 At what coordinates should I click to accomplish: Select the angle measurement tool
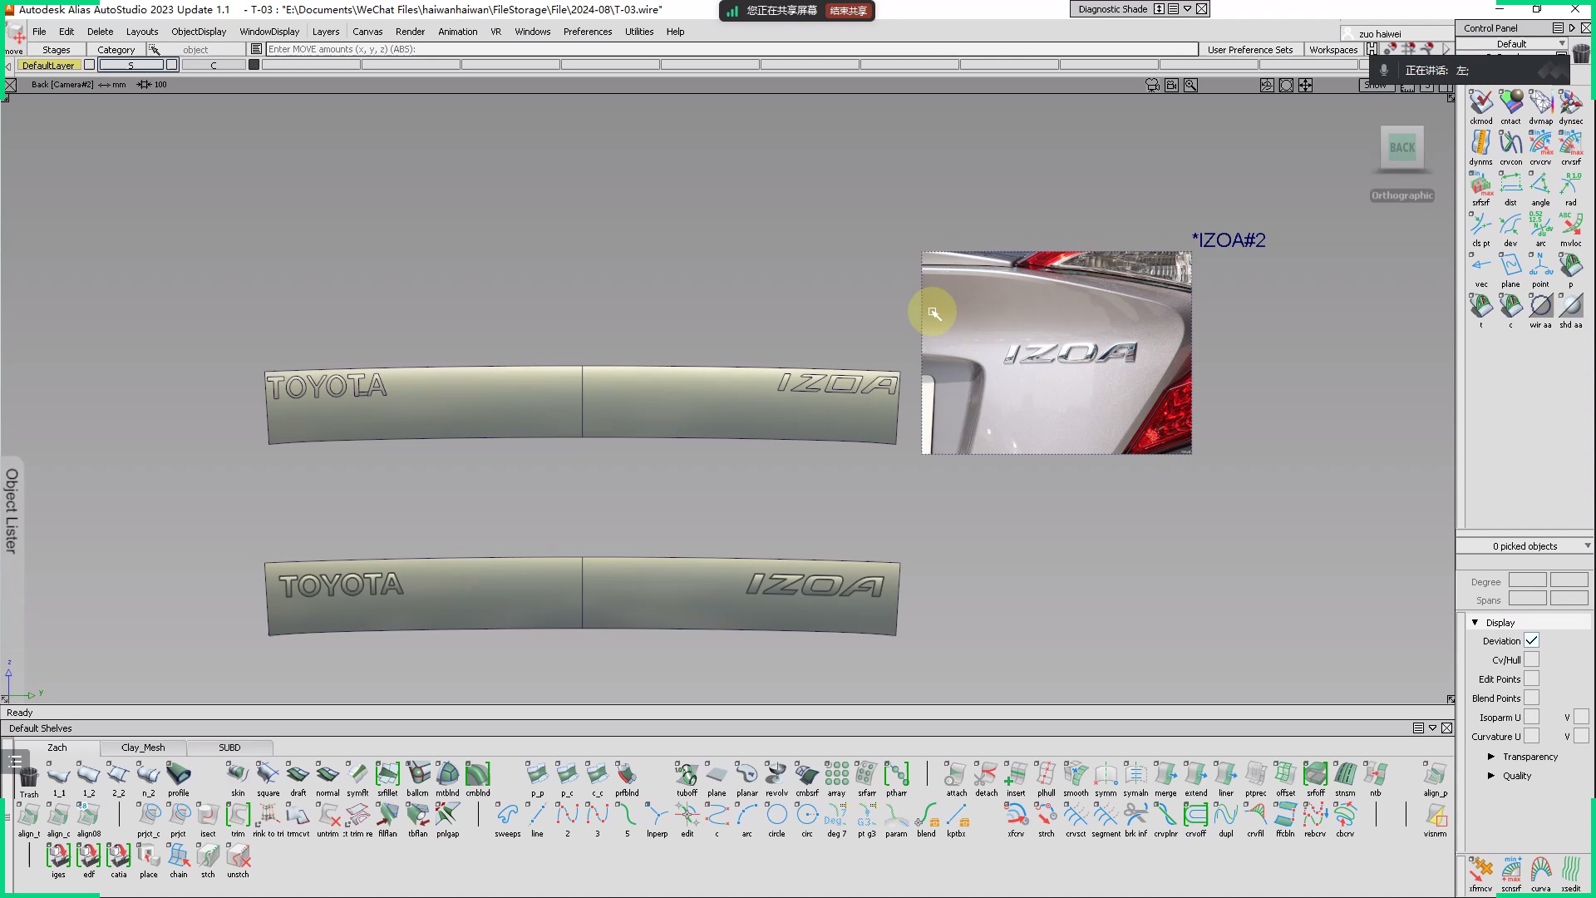[1540, 184]
